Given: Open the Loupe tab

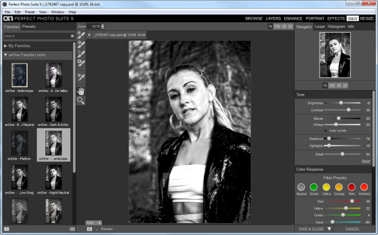Looking at the screenshot, I should point(319,26).
